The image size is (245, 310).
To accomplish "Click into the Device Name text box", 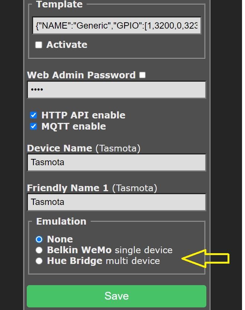I will [117, 163].
